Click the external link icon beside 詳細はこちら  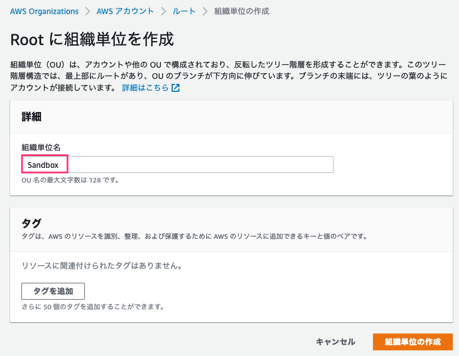click(x=175, y=88)
